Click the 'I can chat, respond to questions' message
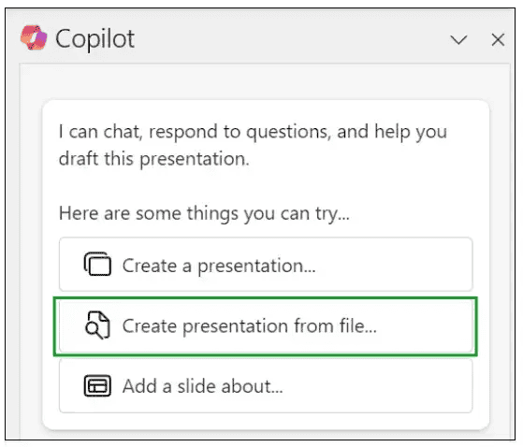Viewport: 523px width, 447px height. [253, 145]
